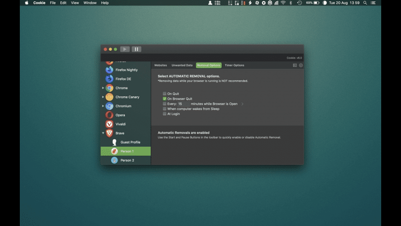
Task: Click the Bluetooth menu bar icon
Action: [290, 3]
